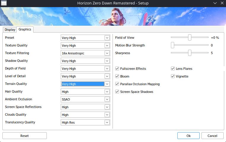Click the Horizon Zero Dawn banner image

pyautogui.click(x=113, y=16)
